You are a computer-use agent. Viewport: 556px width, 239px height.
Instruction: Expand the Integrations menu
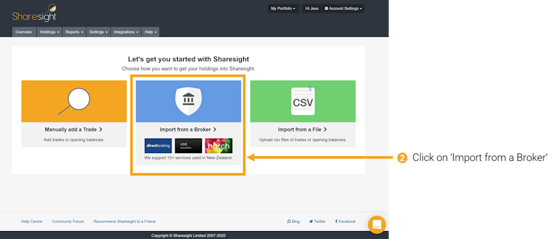(126, 32)
